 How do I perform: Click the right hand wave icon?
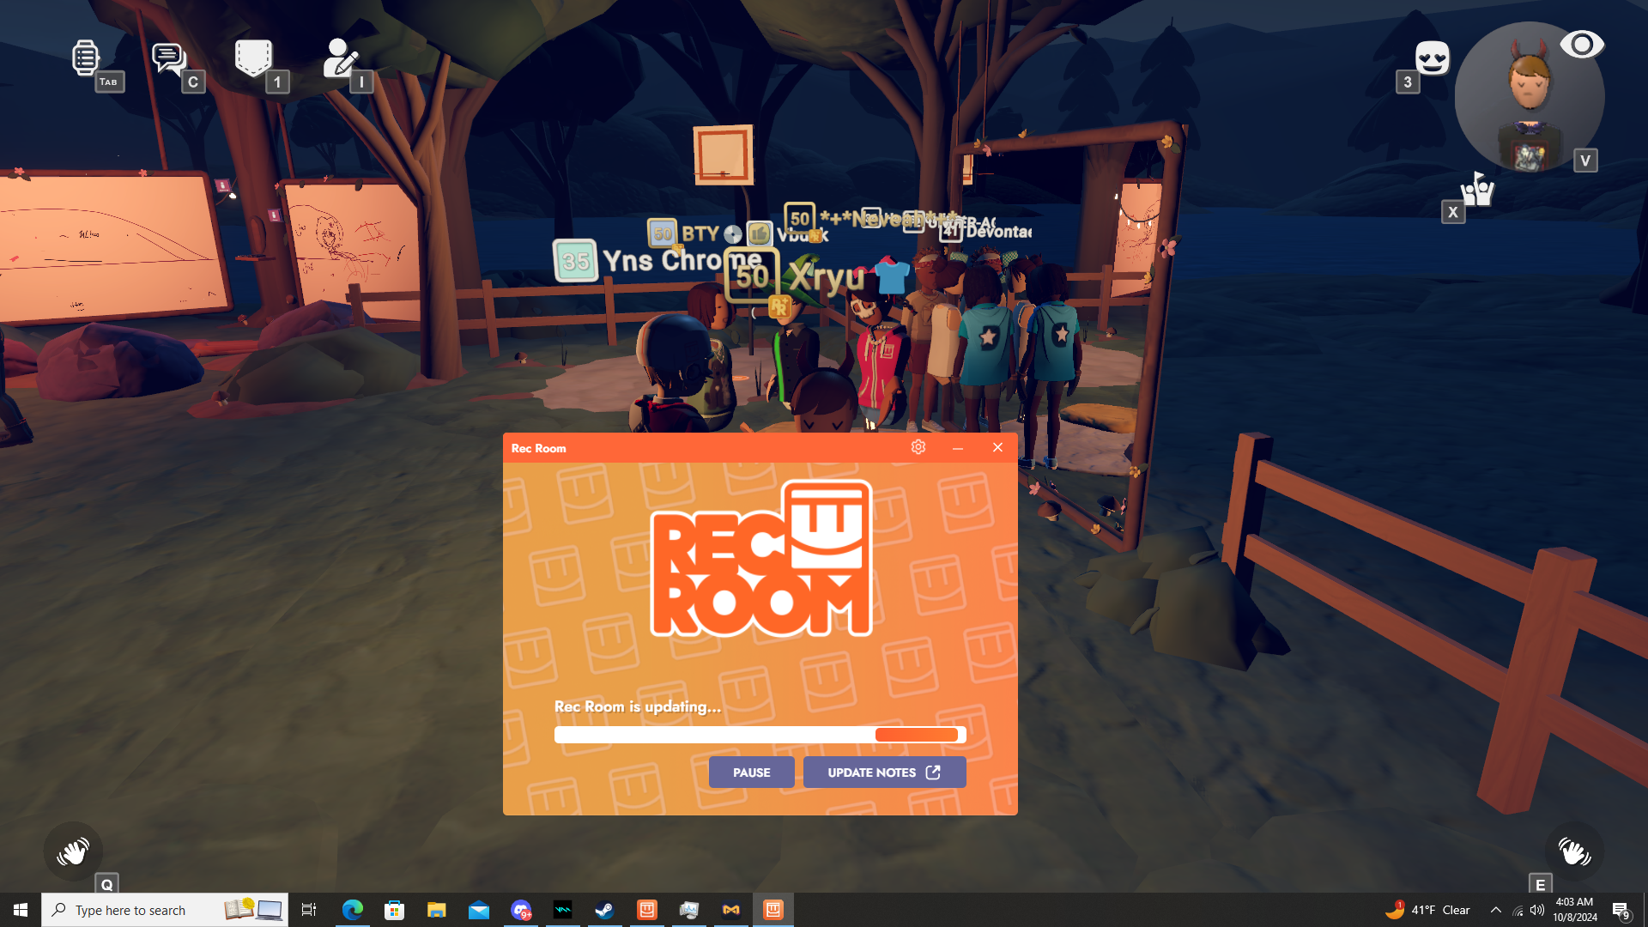(1573, 851)
